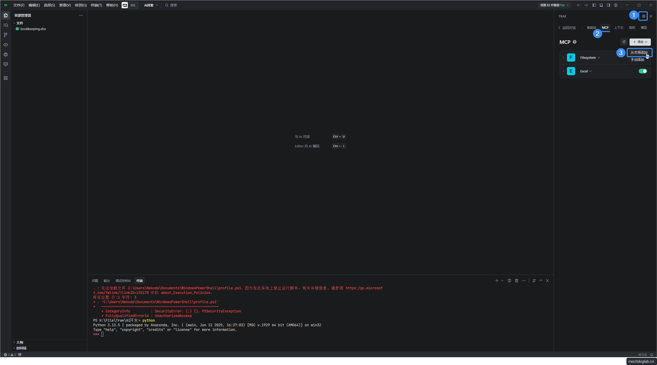Viewport: 657px width, 365px height.
Task: Open the Search sidebar icon
Action: (x=6, y=25)
